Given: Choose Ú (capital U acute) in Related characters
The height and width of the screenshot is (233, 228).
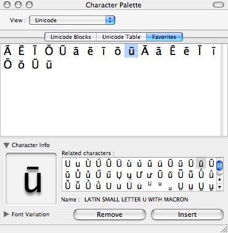Looking at the screenshot, I should point(99,163).
